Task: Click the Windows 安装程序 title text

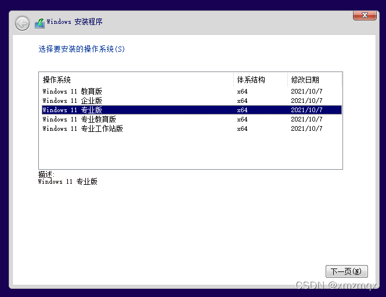Action: click(75, 22)
